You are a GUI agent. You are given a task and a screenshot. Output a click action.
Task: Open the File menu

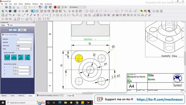click(x=2, y=4)
